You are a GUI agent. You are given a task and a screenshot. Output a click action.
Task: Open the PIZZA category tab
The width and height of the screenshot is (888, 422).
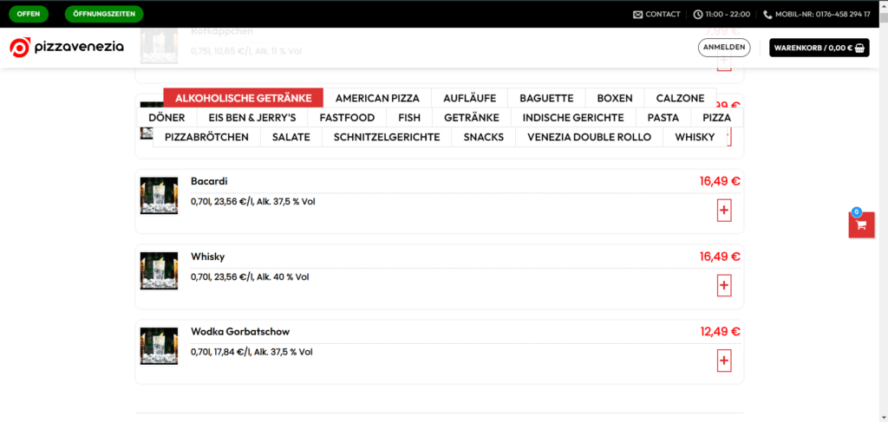717,118
